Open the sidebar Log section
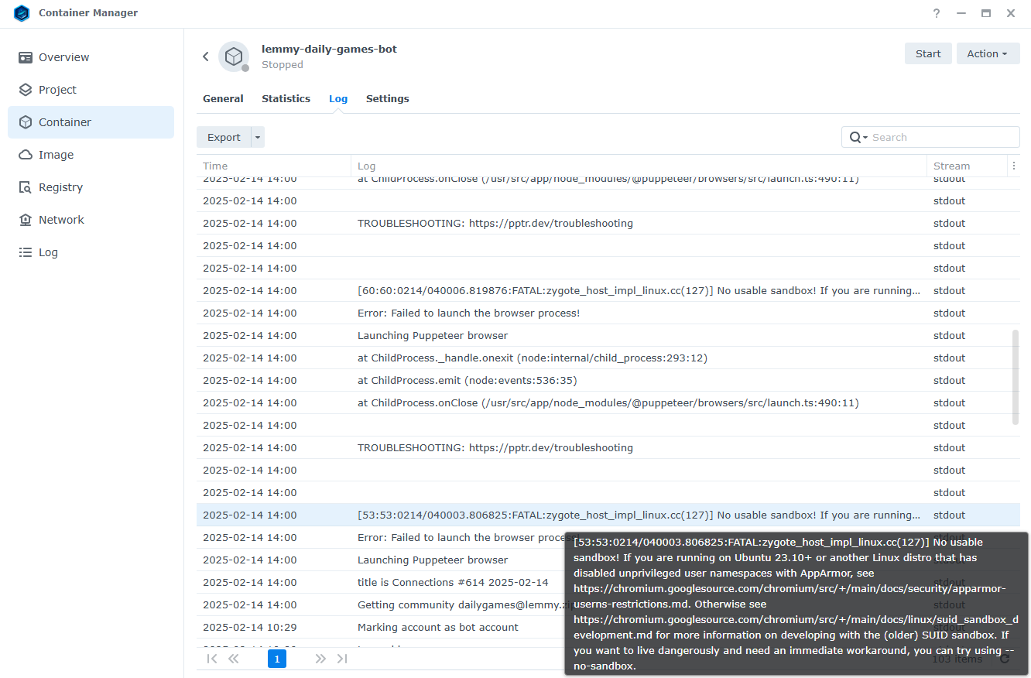Image resolution: width=1031 pixels, height=678 pixels. 48,252
